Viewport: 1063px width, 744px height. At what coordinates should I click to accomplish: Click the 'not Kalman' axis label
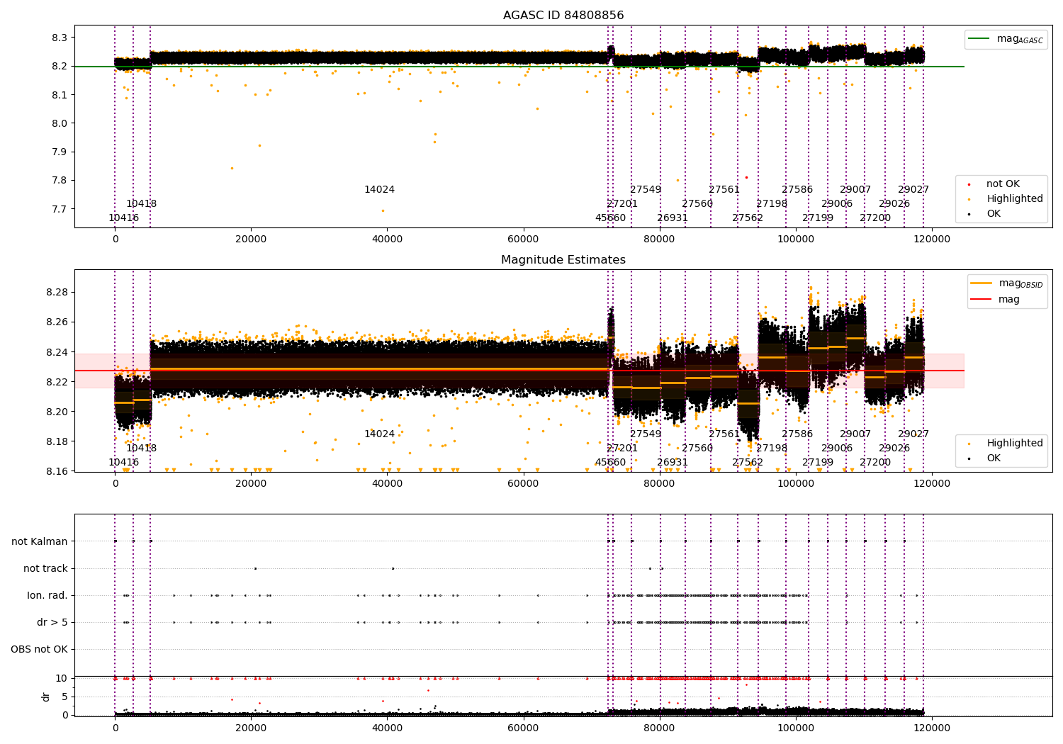point(40,542)
